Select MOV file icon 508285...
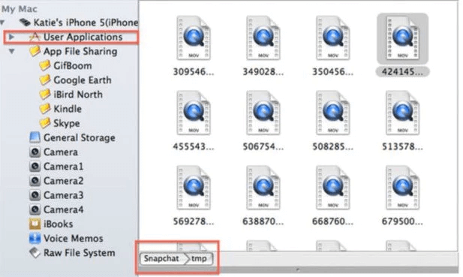Viewport: 463px width, 277px height. tap(332, 113)
